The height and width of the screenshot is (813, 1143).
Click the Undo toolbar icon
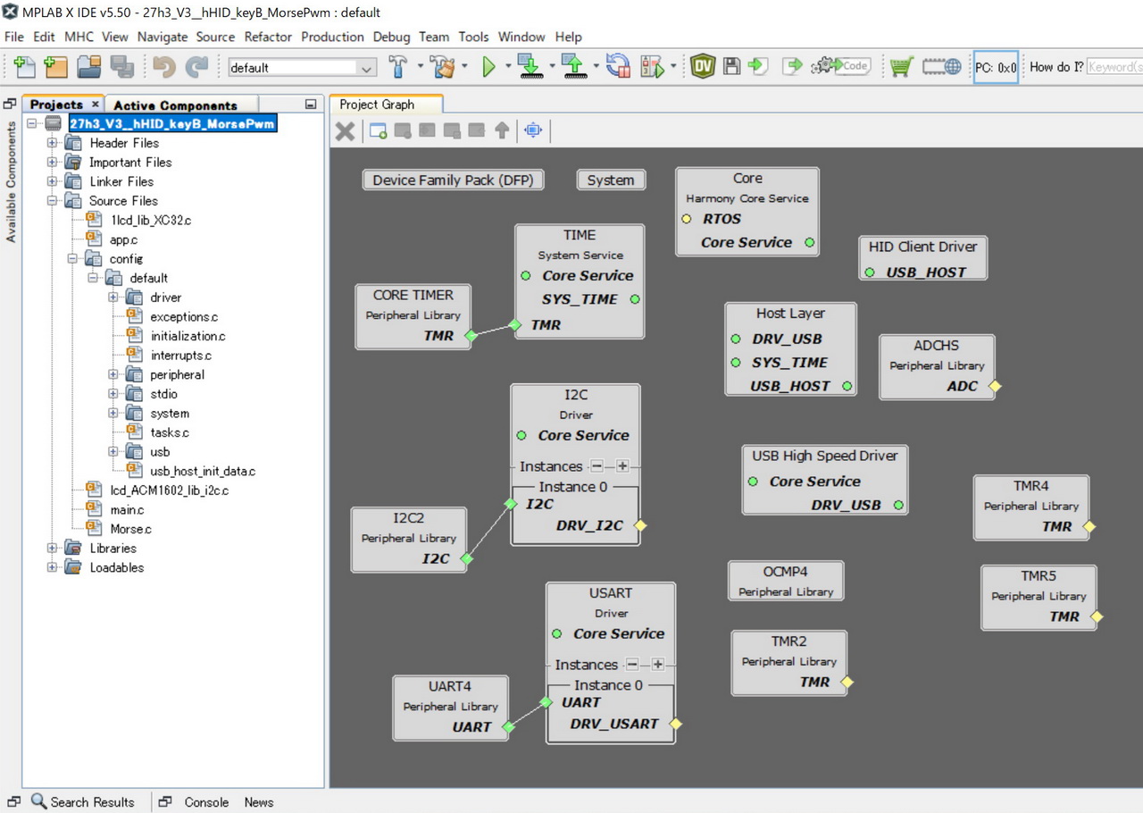click(x=164, y=66)
